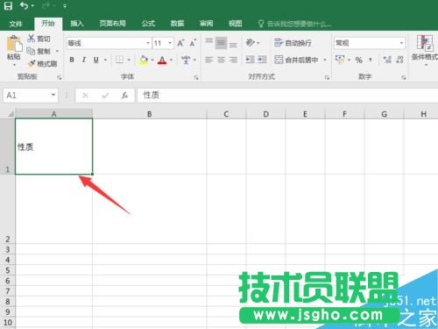Viewport: 438px width, 329px height.
Task: Open the 合并后居中 dropdown arrow
Action: [x=325, y=60]
